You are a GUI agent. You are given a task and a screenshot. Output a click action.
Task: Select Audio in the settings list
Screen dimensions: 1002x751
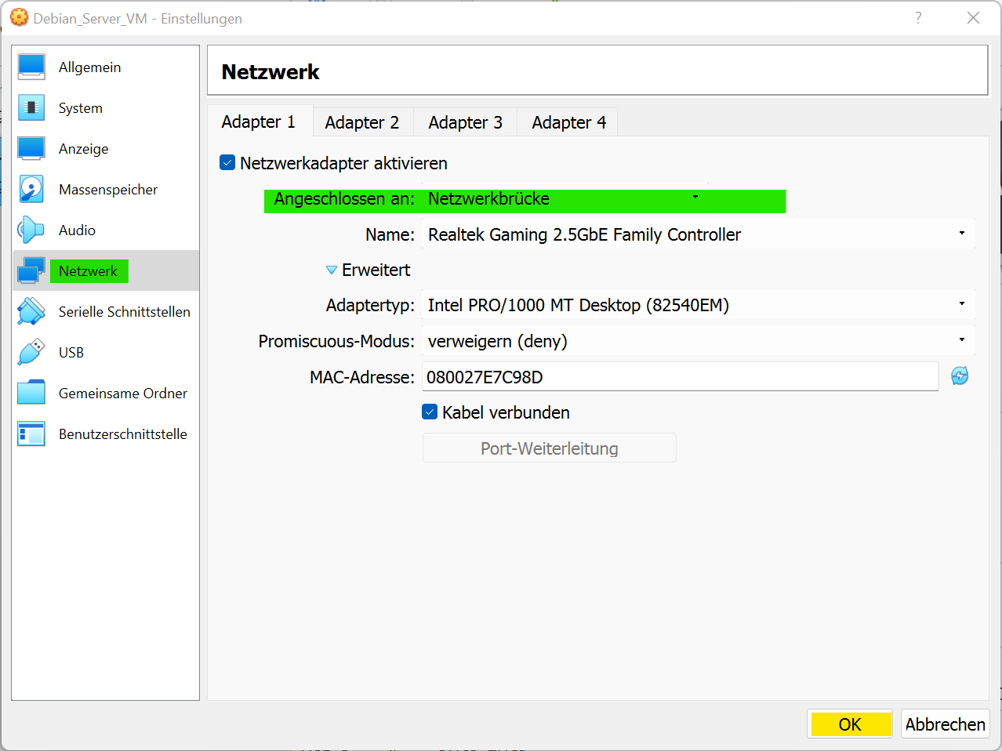pyautogui.click(x=106, y=230)
